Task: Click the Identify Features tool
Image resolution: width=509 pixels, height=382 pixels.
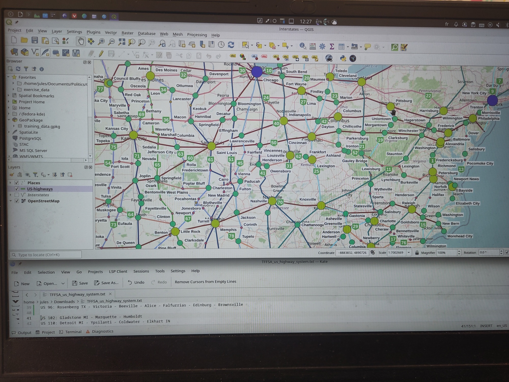Action: point(303,46)
